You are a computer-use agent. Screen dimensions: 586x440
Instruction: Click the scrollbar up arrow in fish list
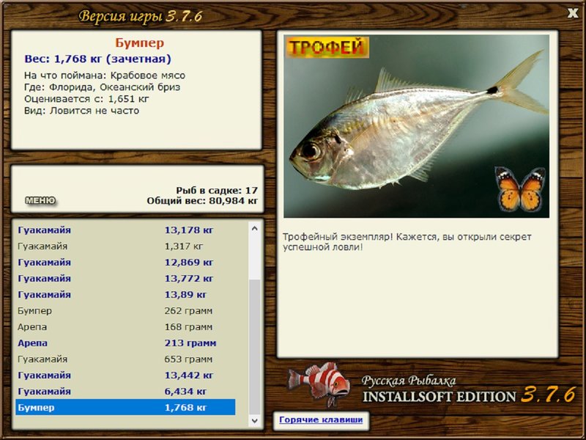click(x=255, y=228)
